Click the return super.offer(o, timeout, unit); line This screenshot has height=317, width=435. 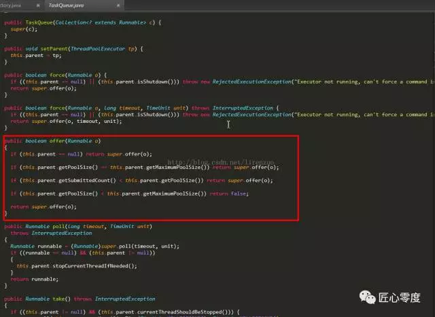pos(66,121)
